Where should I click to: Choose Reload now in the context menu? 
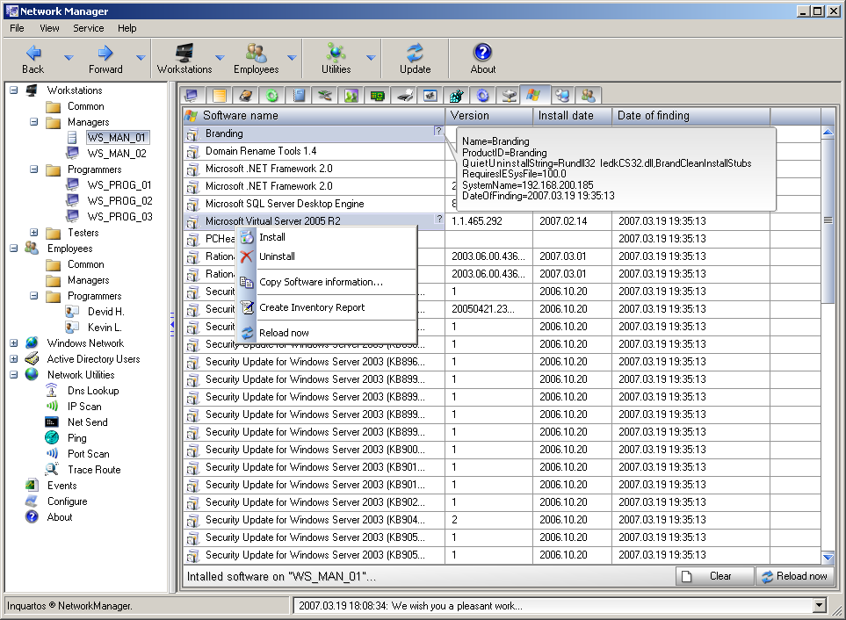point(327,333)
